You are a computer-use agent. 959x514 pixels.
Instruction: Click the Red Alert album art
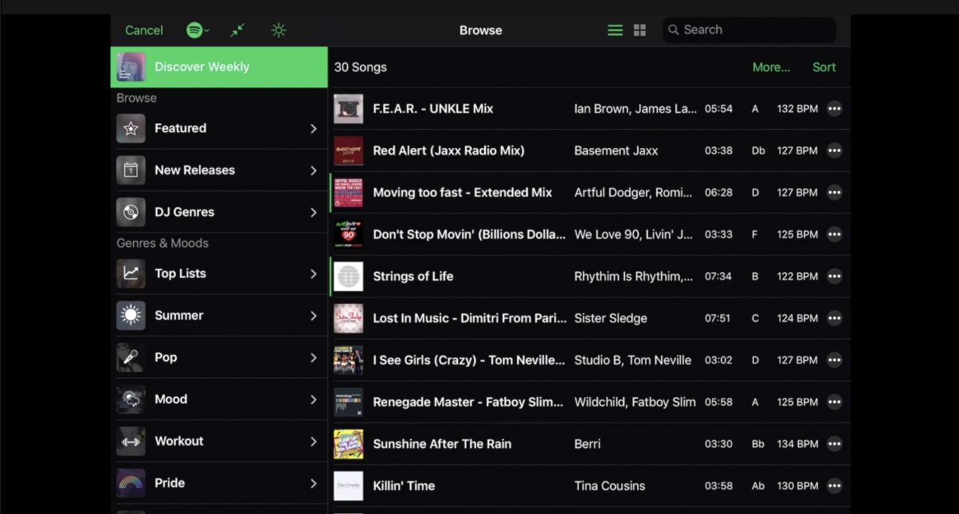(348, 150)
